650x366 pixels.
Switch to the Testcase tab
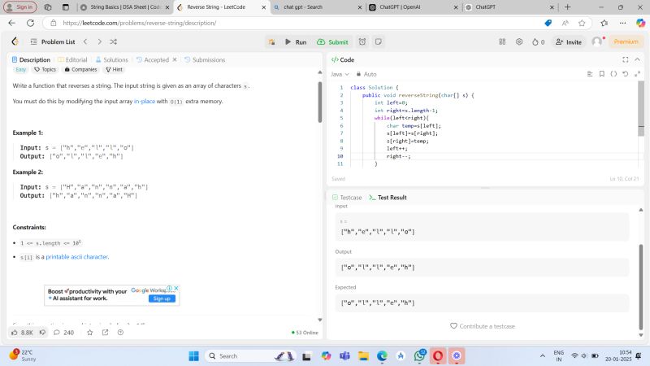pos(347,197)
